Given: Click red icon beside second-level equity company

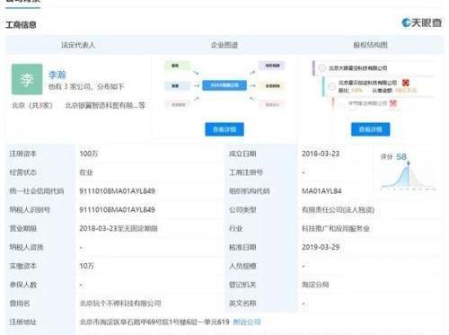Looking at the screenshot, I should click(405, 83).
